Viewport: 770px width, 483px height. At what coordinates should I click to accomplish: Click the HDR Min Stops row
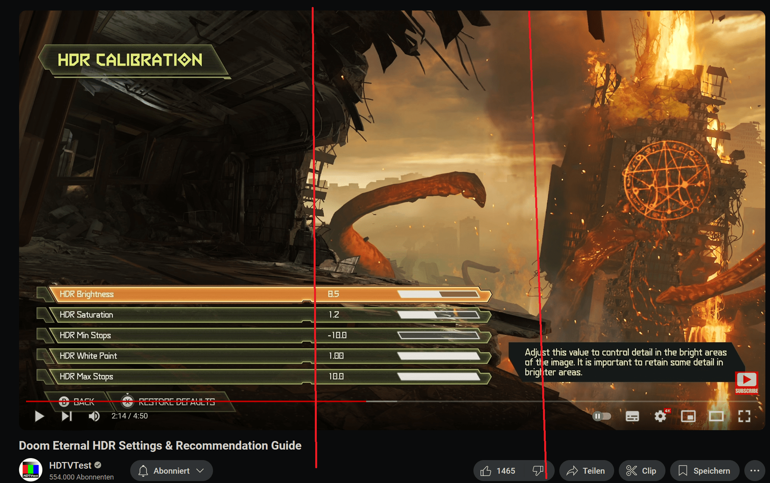pyautogui.click(x=264, y=335)
